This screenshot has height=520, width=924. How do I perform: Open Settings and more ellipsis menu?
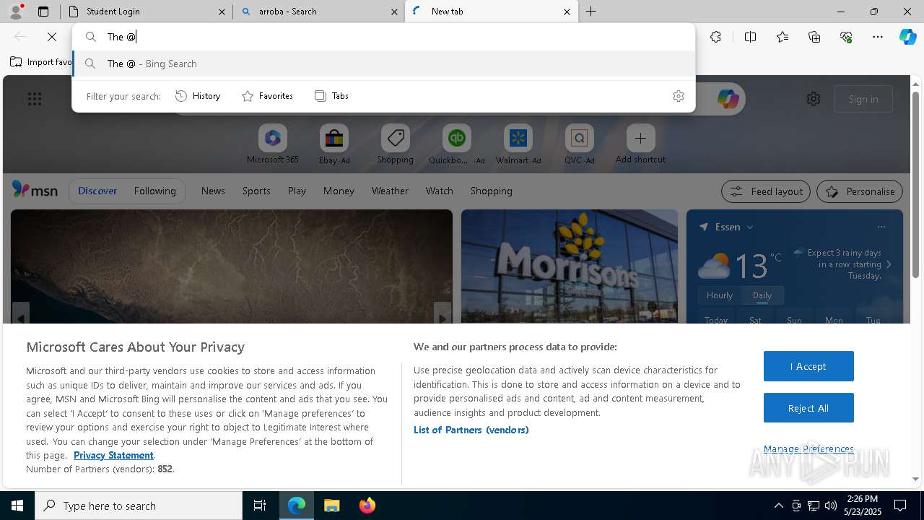878,37
